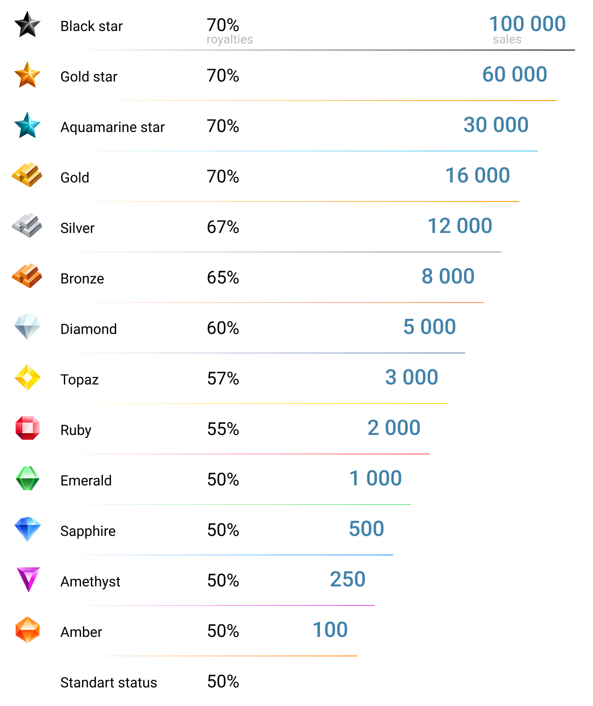Click the Gold star icon
Screen dimensions: 593x706
pos(27,75)
